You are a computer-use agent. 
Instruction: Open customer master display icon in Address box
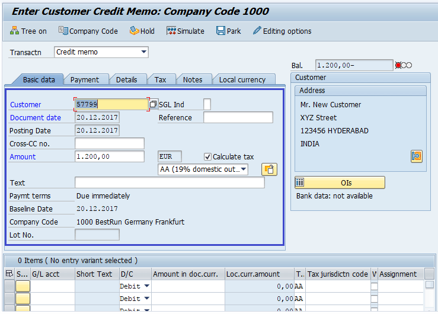pos(417,156)
